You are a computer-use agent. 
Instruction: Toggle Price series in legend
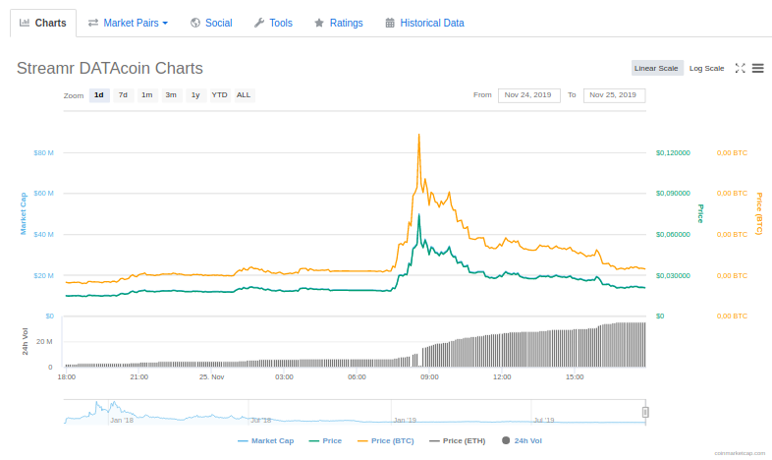click(x=325, y=440)
